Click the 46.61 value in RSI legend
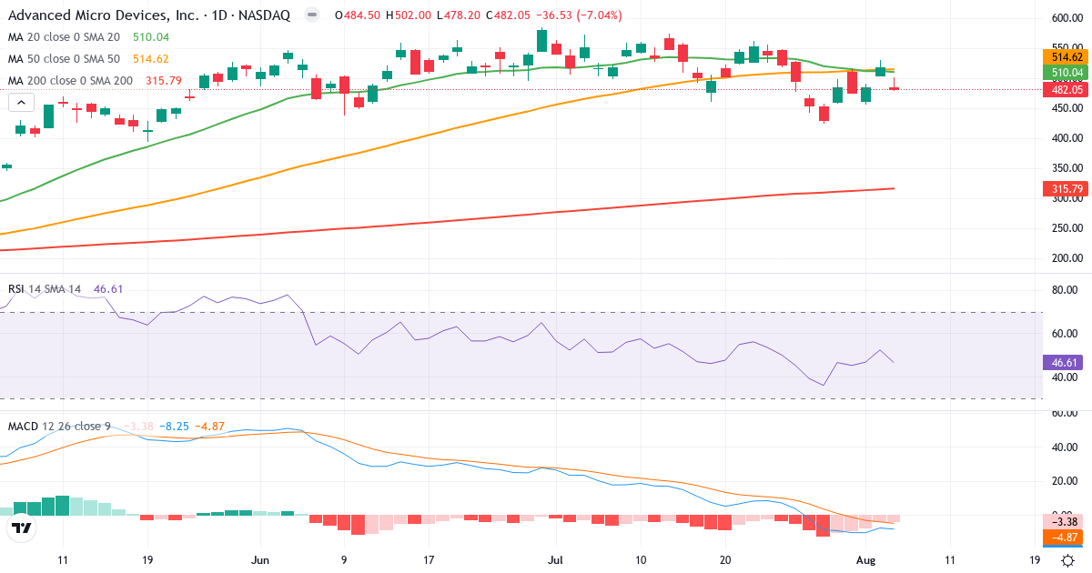1092x573 pixels. [x=108, y=288]
